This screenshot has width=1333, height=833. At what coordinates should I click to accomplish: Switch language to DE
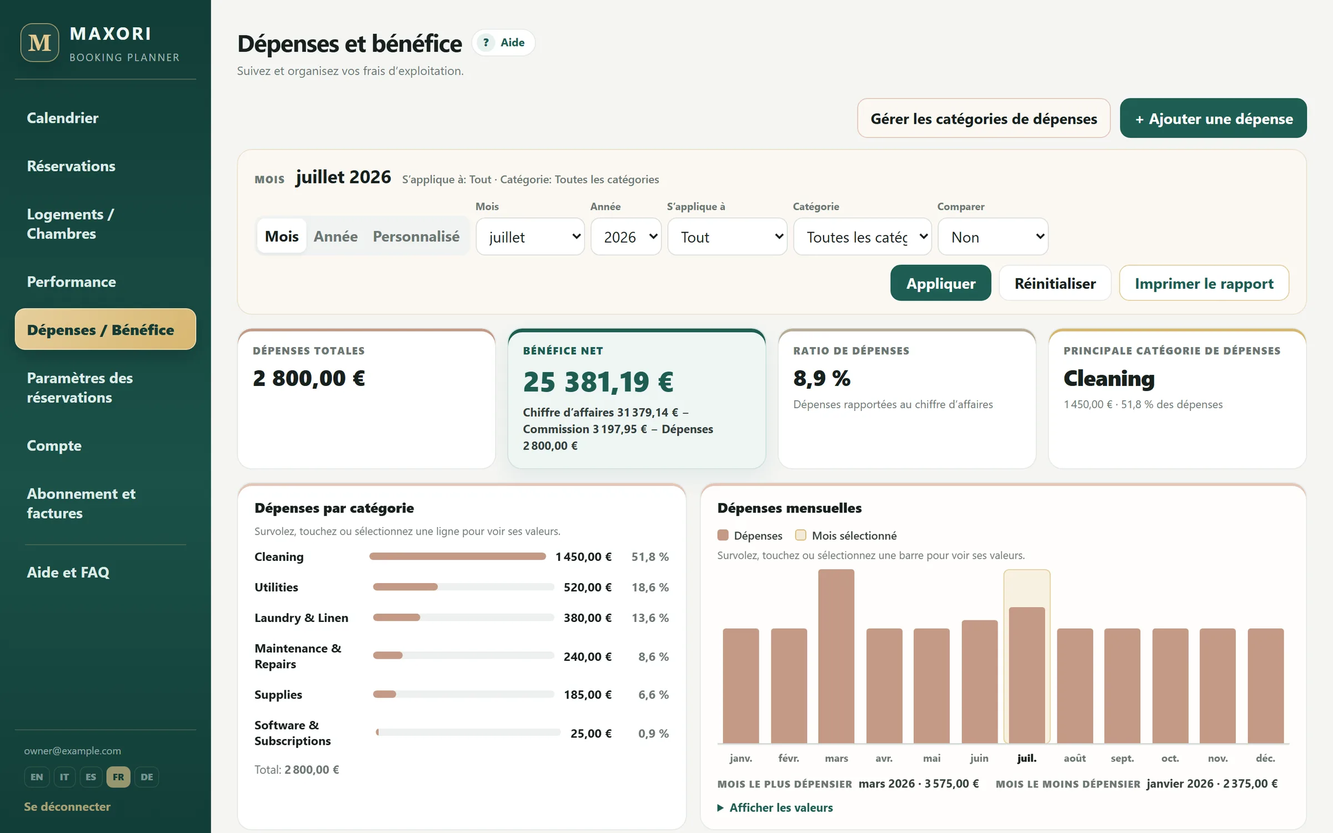tap(147, 777)
